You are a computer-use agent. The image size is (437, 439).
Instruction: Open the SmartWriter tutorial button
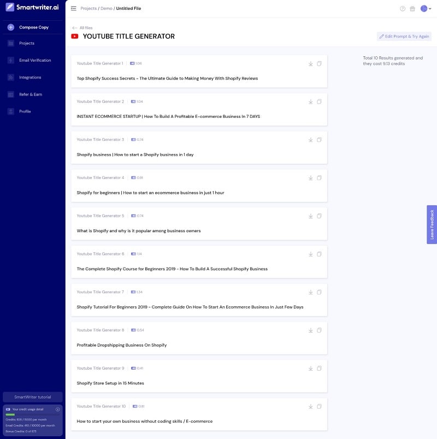point(33,397)
